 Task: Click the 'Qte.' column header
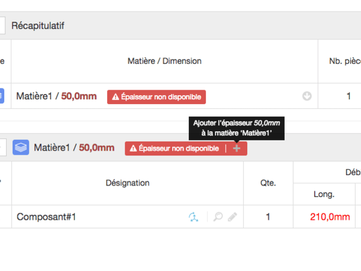coord(268,182)
